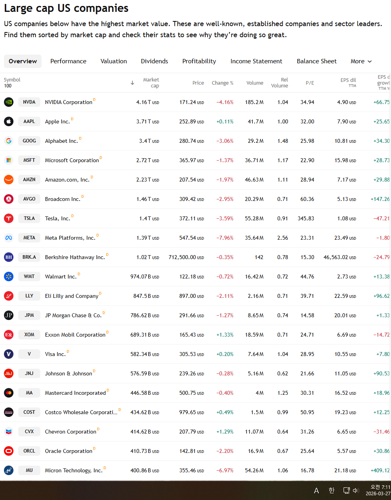Image resolution: width=391 pixels, height=500 pixels.
Task: Click the Chevron logo icon
Action: point(9,432)
